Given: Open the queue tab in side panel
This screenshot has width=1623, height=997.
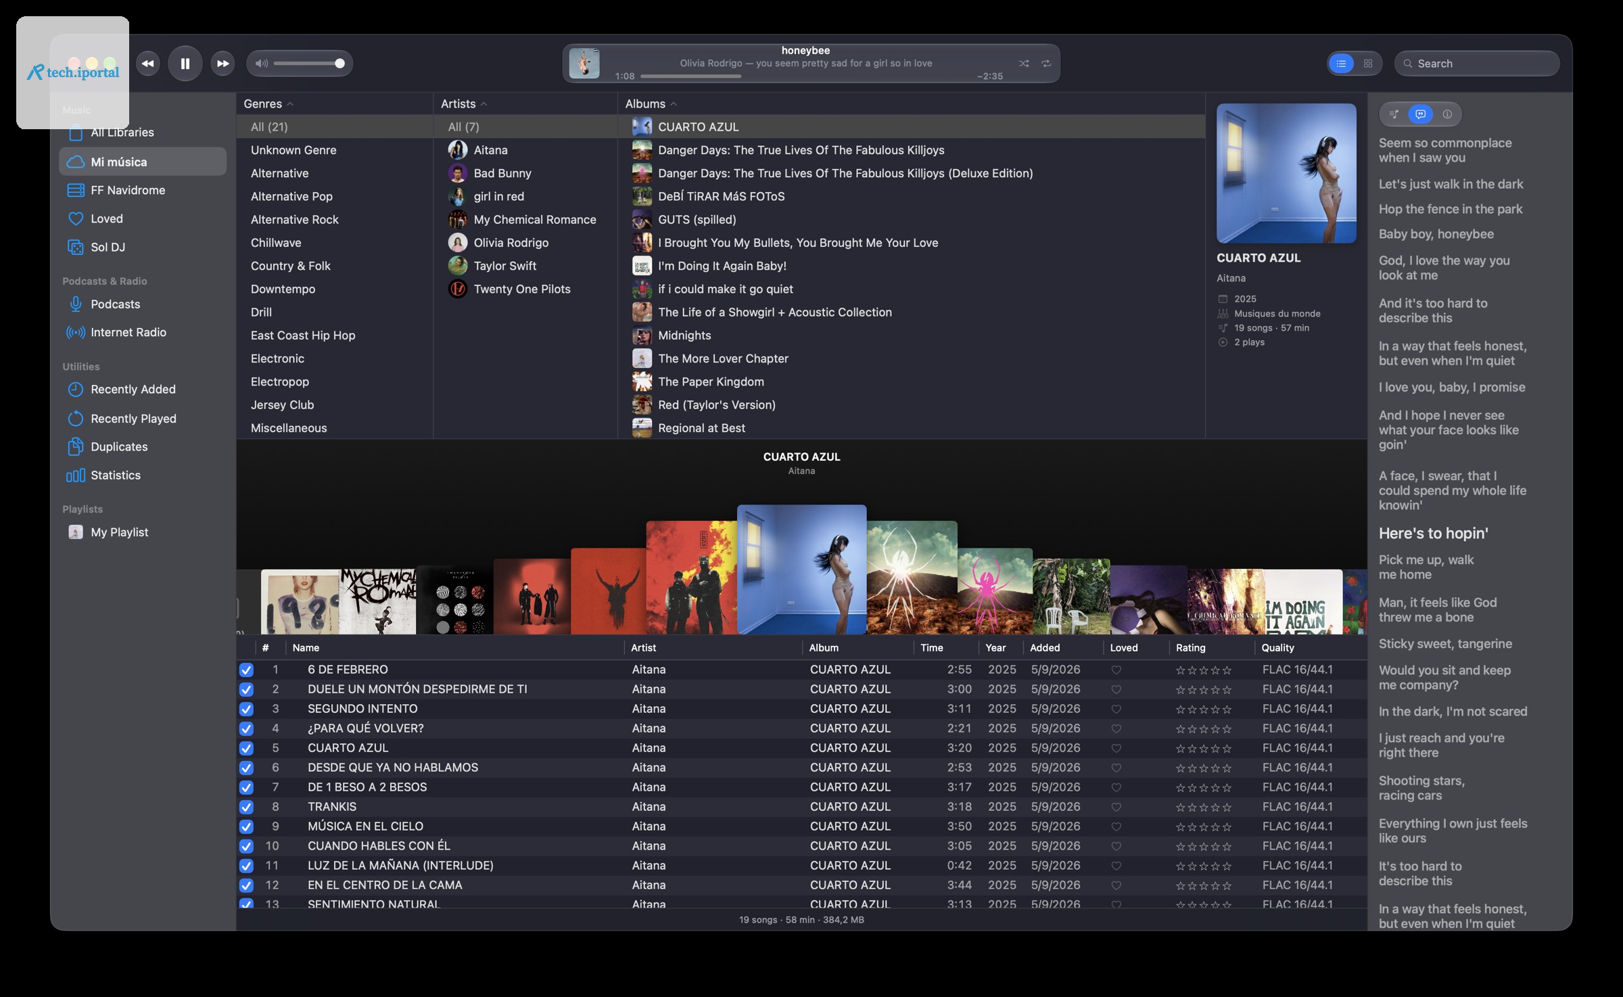Looking at the screenshot, I should [x=1394, y=114].
